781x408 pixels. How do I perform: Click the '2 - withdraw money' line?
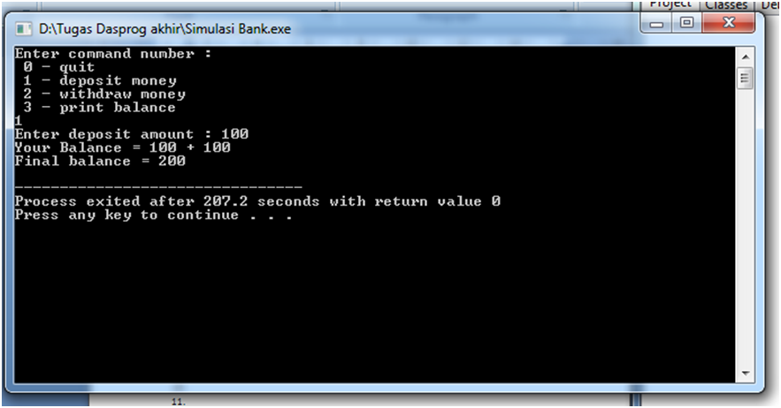[x=104, y=94]
